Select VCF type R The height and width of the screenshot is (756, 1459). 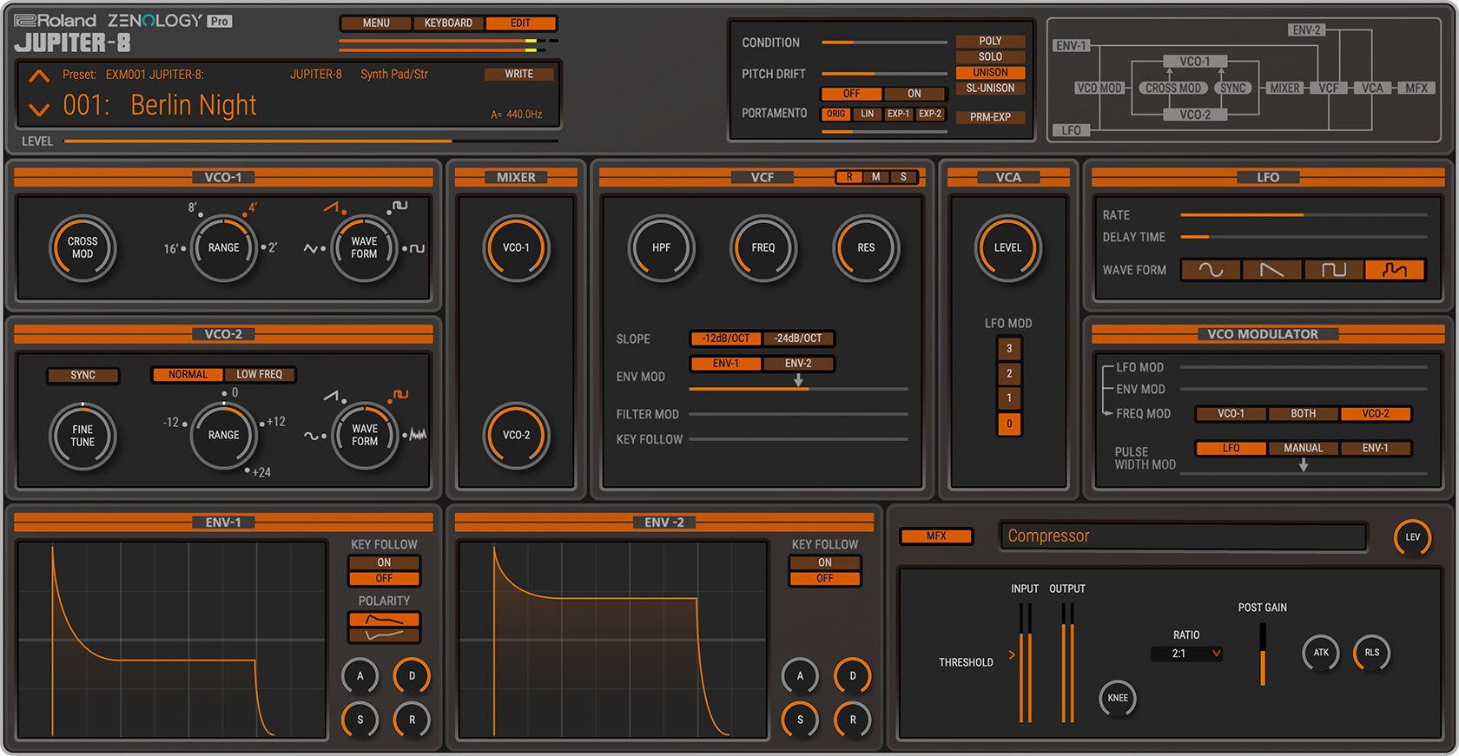coord(849,177)
